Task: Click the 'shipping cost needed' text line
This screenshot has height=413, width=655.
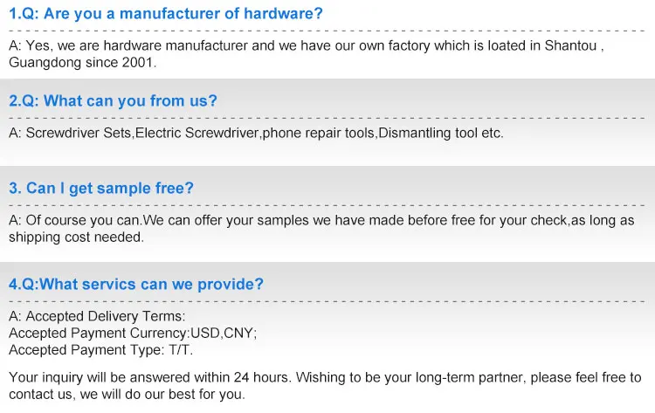Action: tap(77, 237)
